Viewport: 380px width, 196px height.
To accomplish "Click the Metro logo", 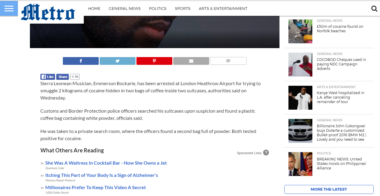I will [x=48, y=13].
